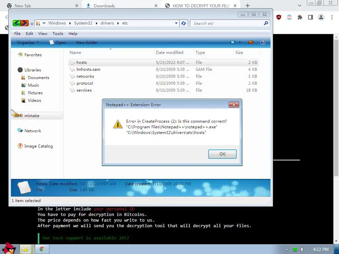Select the networks file
The height and width of the screenshot is (254, 339).
(164, 76)
